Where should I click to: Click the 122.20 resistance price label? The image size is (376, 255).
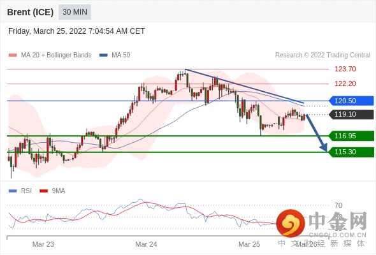[x=345, y=84]
